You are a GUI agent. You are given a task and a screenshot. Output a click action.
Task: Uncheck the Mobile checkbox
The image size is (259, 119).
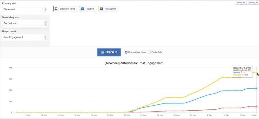tap(83, 9)
